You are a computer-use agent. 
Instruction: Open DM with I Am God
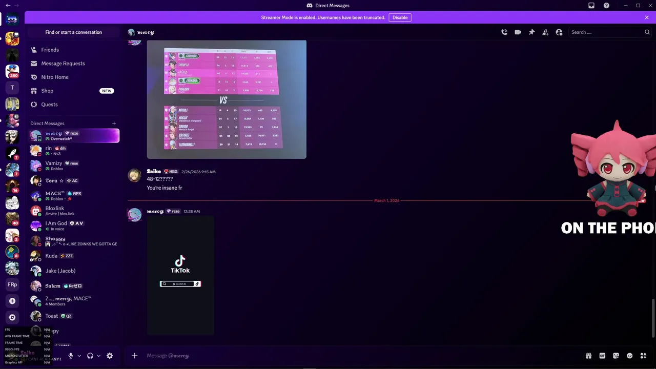click(x=74, y=225)
